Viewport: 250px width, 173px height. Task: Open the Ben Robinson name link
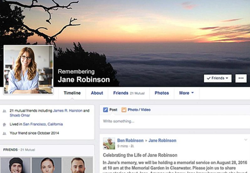coord(130,140)
